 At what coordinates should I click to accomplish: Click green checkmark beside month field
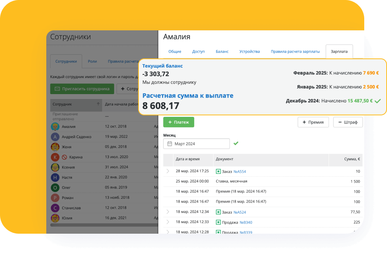click(x=236, y=143)
